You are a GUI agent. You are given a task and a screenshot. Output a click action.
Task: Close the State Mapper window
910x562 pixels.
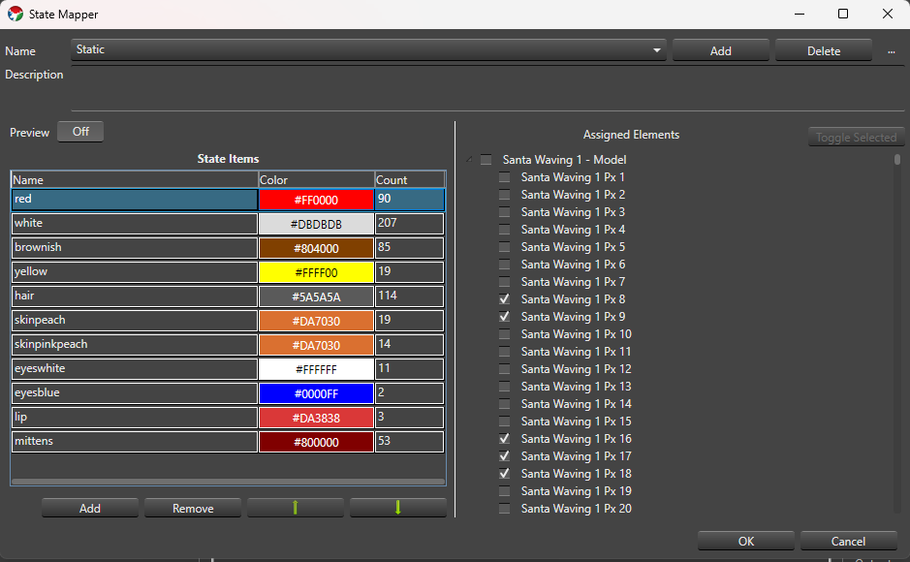click(888, 14)
